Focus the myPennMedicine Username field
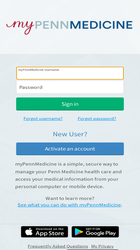This screenshot has width=140, height=250. click(x=70, y=73)
